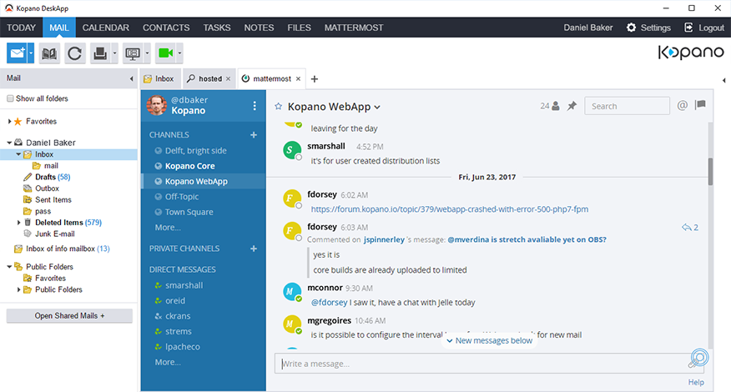Viewport: 731px width, 392px height.
Task: Show channel members icon with count 24
Action: (x=550, y=106)
